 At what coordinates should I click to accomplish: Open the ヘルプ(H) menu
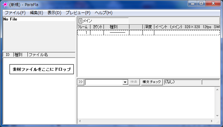pos(104,13)
